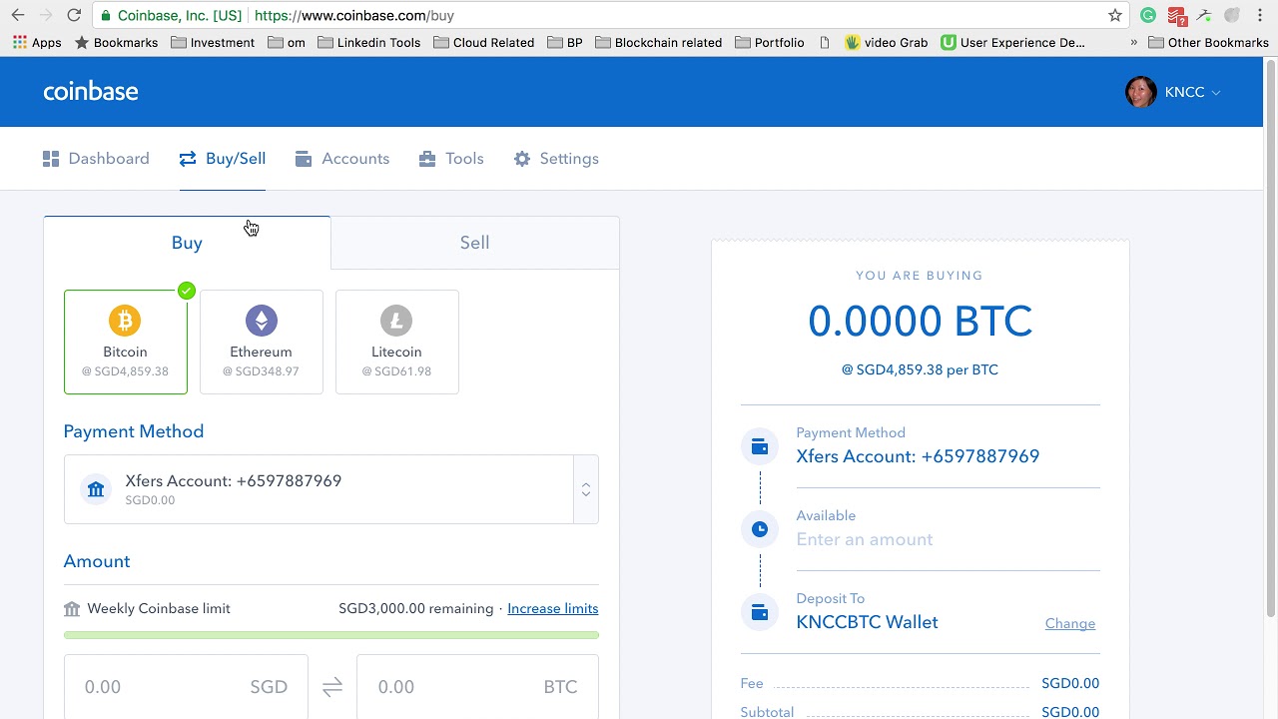Focus the BTC amount input field
The height and width of the screenshot is (719, 1278).
477,687
